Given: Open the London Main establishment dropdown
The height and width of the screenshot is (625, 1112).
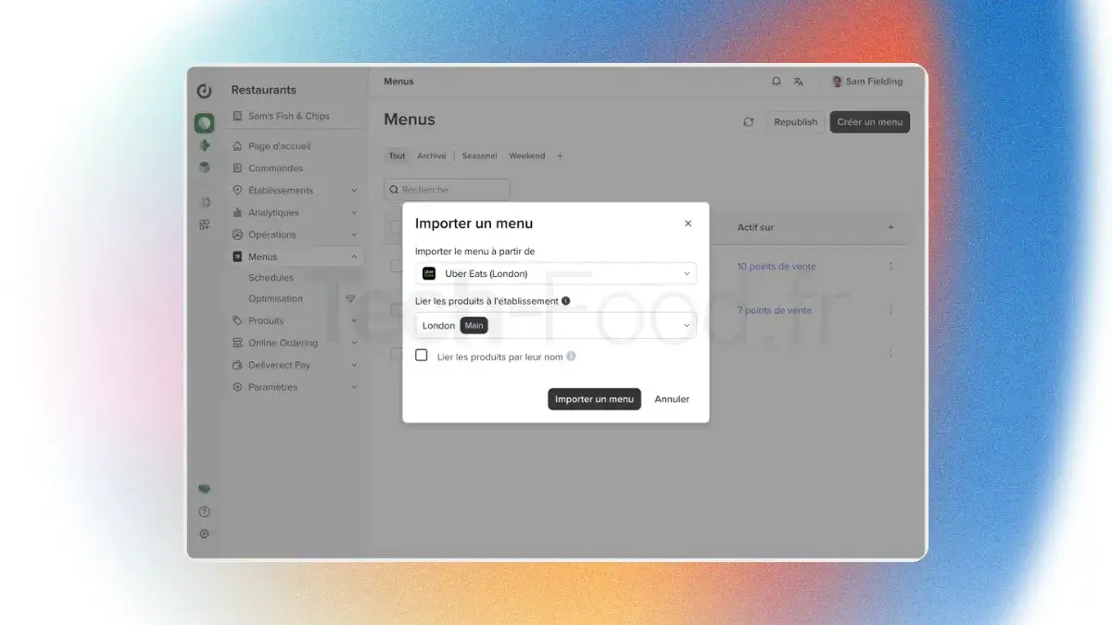Looking at the screenshot, I should (x=556, y=325).
